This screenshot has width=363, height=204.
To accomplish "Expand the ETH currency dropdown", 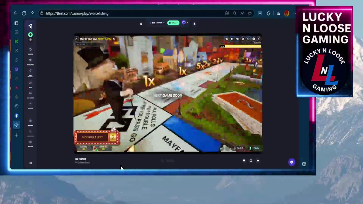I will (x=158, y=23).
